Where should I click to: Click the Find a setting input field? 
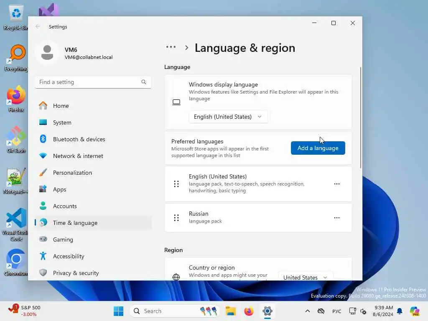pos(93,82)
